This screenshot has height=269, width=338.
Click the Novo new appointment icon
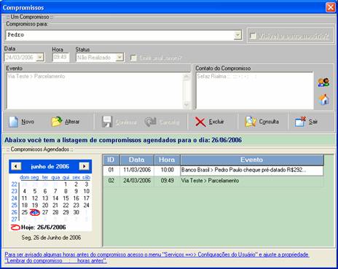click(13, 122)
